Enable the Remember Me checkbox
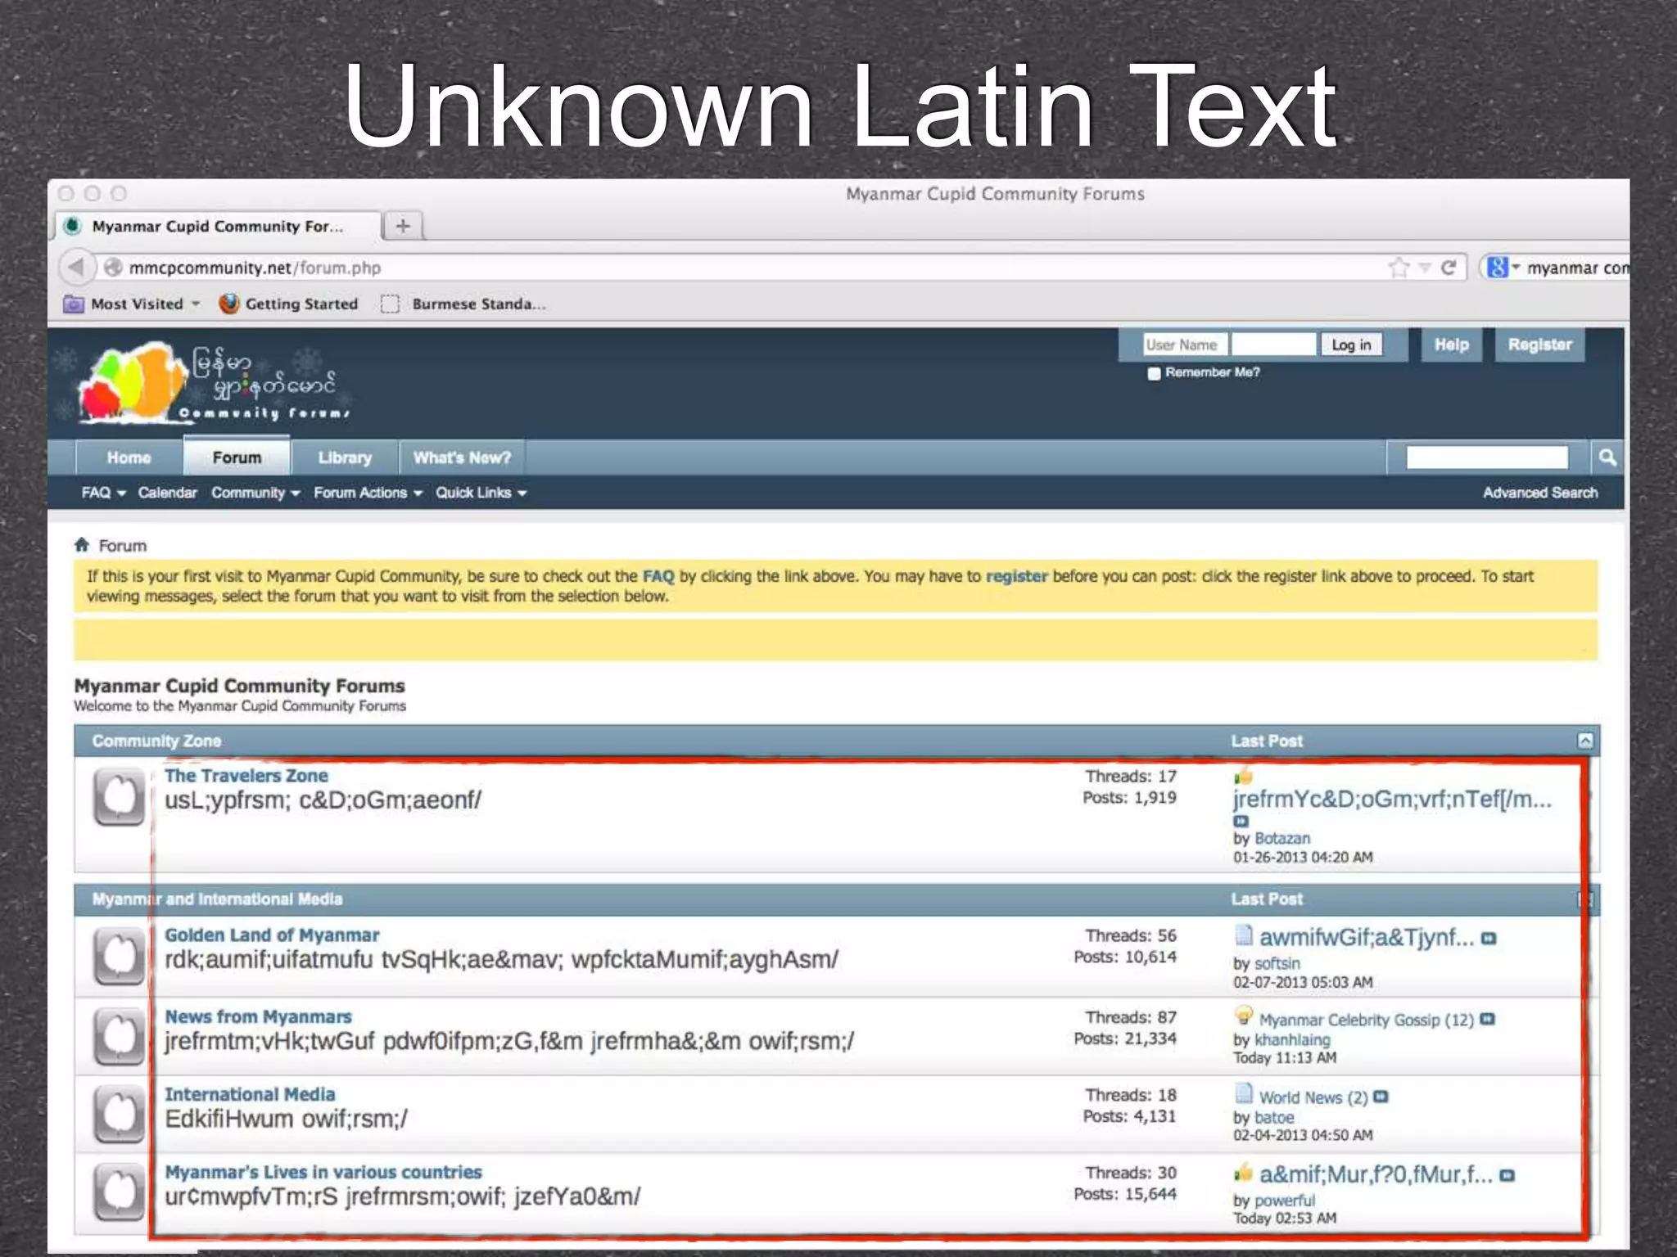1677x1257 pixels. pos(1154,373)
